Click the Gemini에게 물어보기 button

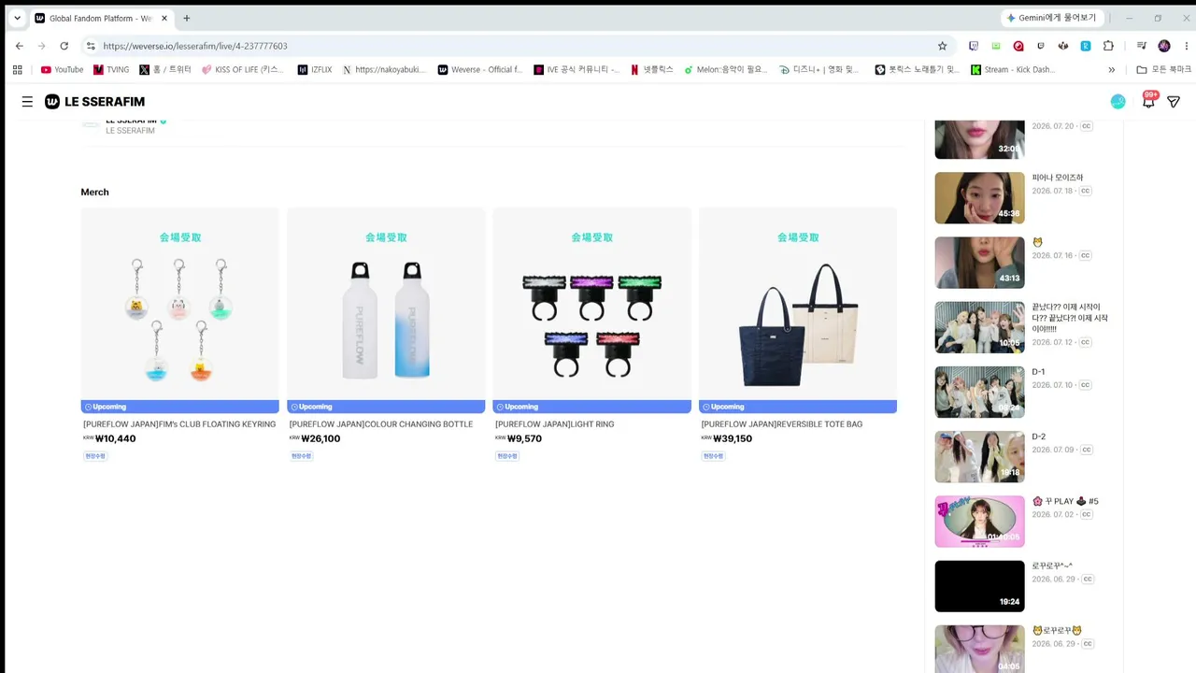point(1052,18)
